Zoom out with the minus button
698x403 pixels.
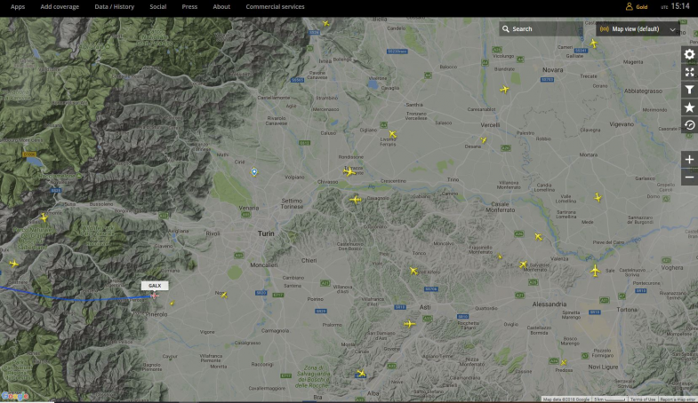click(689, 178)
